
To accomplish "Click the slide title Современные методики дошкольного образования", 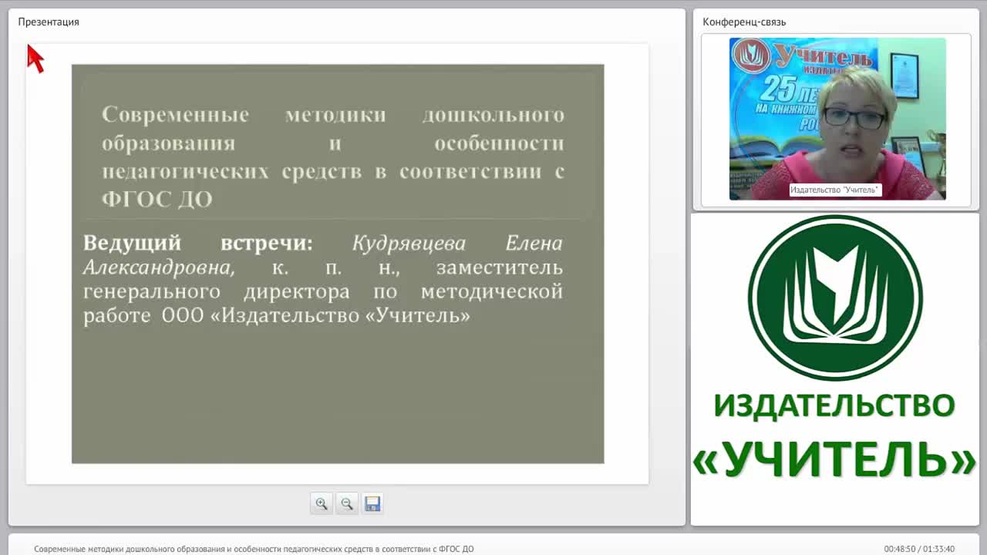I will (333, 156).
